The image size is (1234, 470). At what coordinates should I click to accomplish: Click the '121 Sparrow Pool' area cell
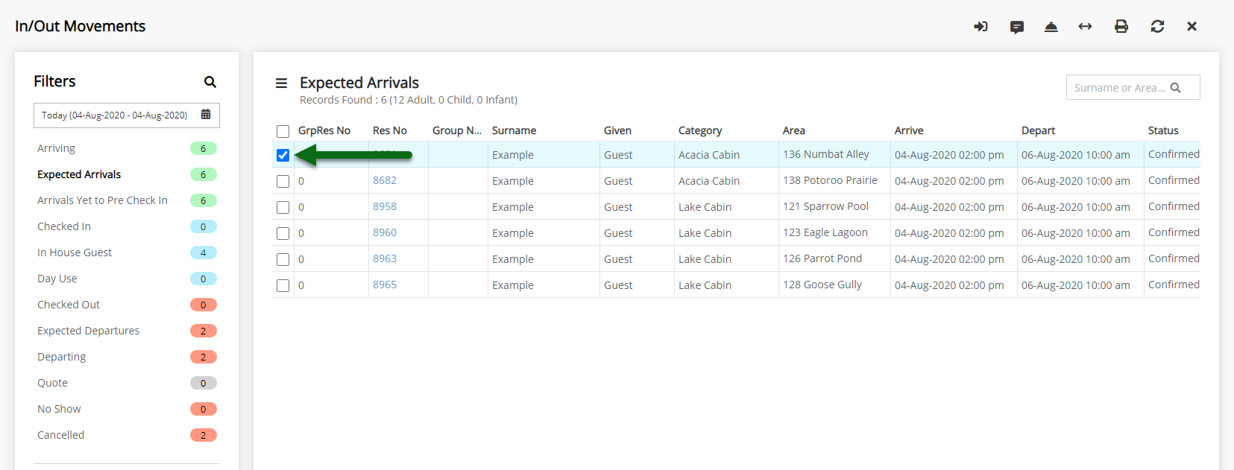coord(825,206)
